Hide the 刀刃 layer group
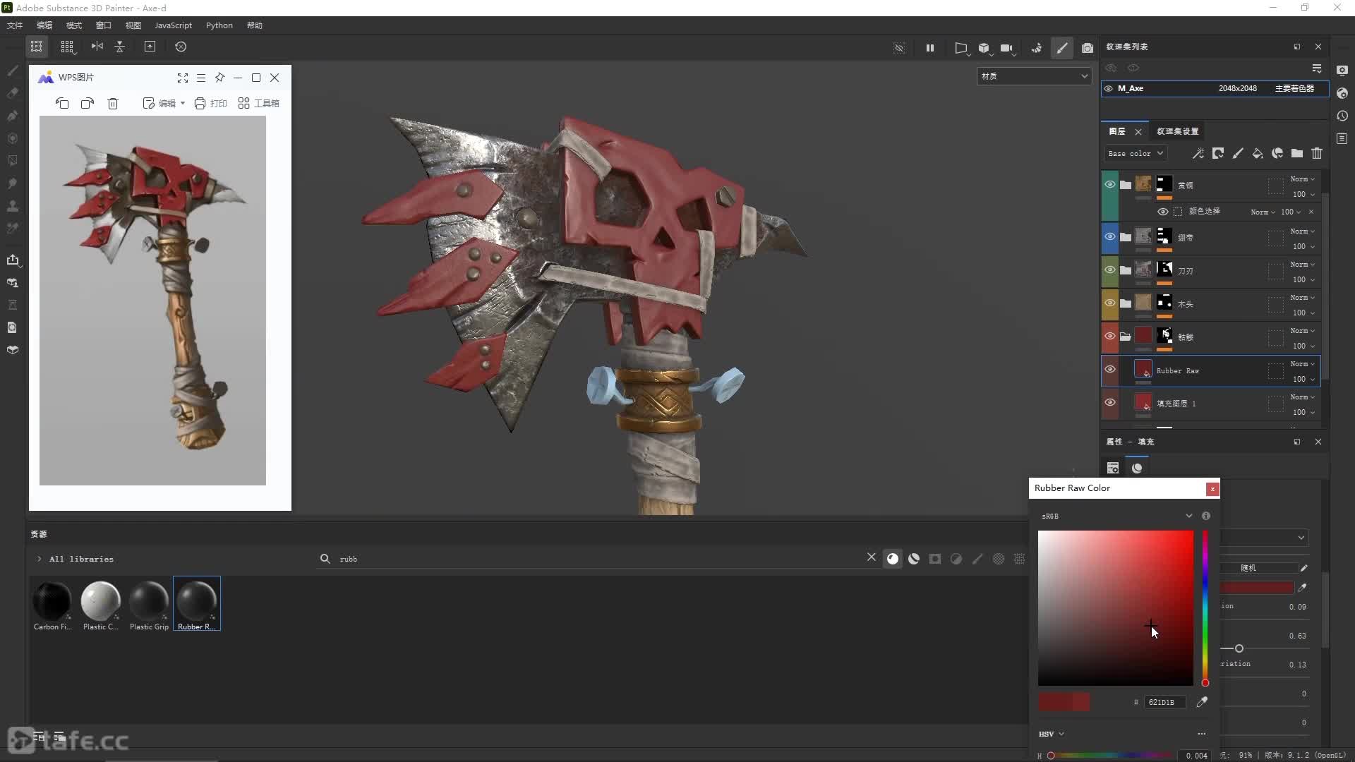 point(1110,270)
